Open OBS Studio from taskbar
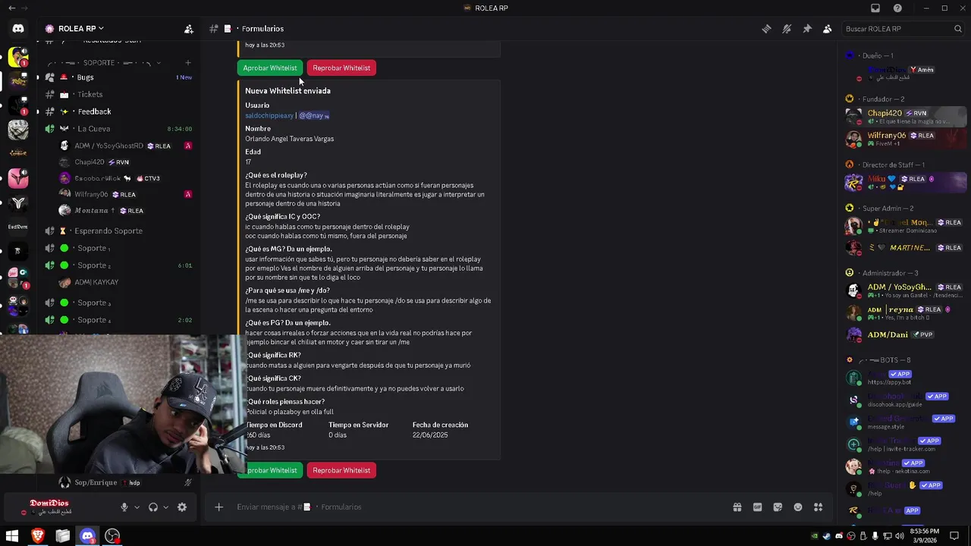This screenshot has height=546, width=971. click(112, 536)
